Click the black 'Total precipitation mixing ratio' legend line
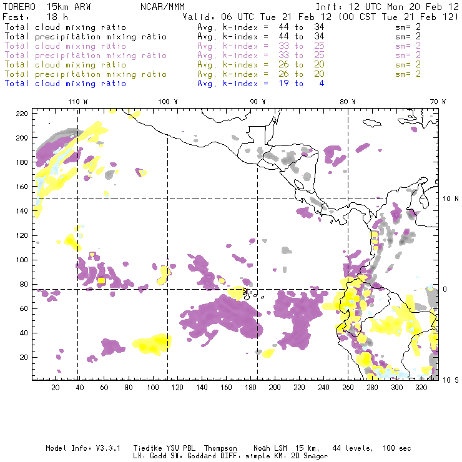Screen dimensions: 462x462 [86, 37]
